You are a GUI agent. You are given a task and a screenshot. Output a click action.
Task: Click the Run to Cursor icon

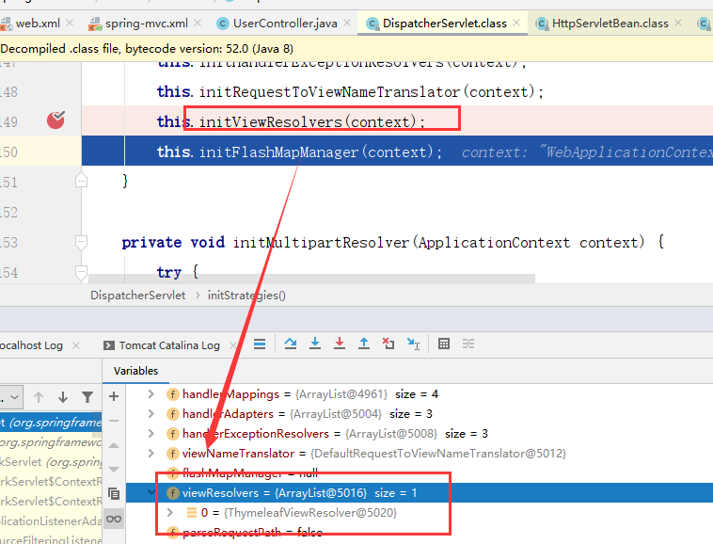pyautogui.click(x=413, y=344)
